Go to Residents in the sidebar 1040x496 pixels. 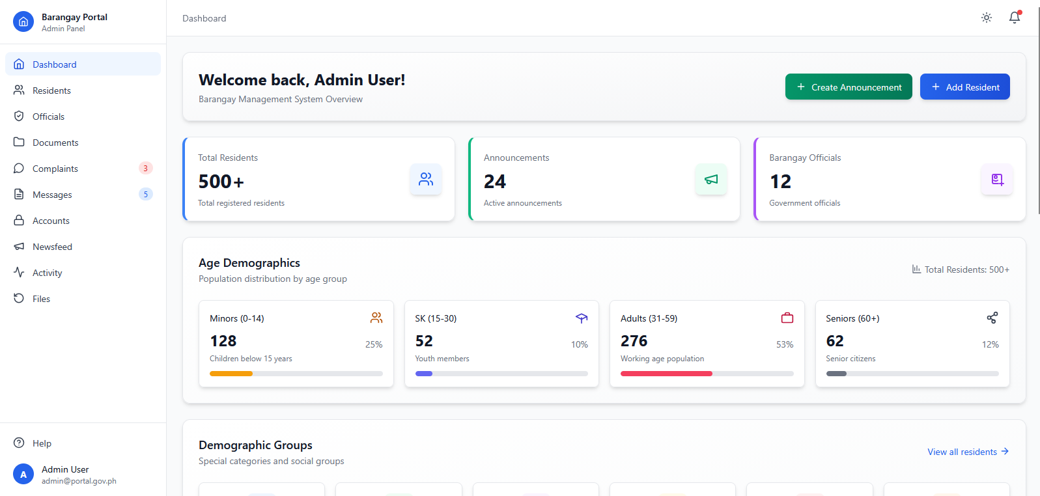pyautogui.click(x=83, y=90)
